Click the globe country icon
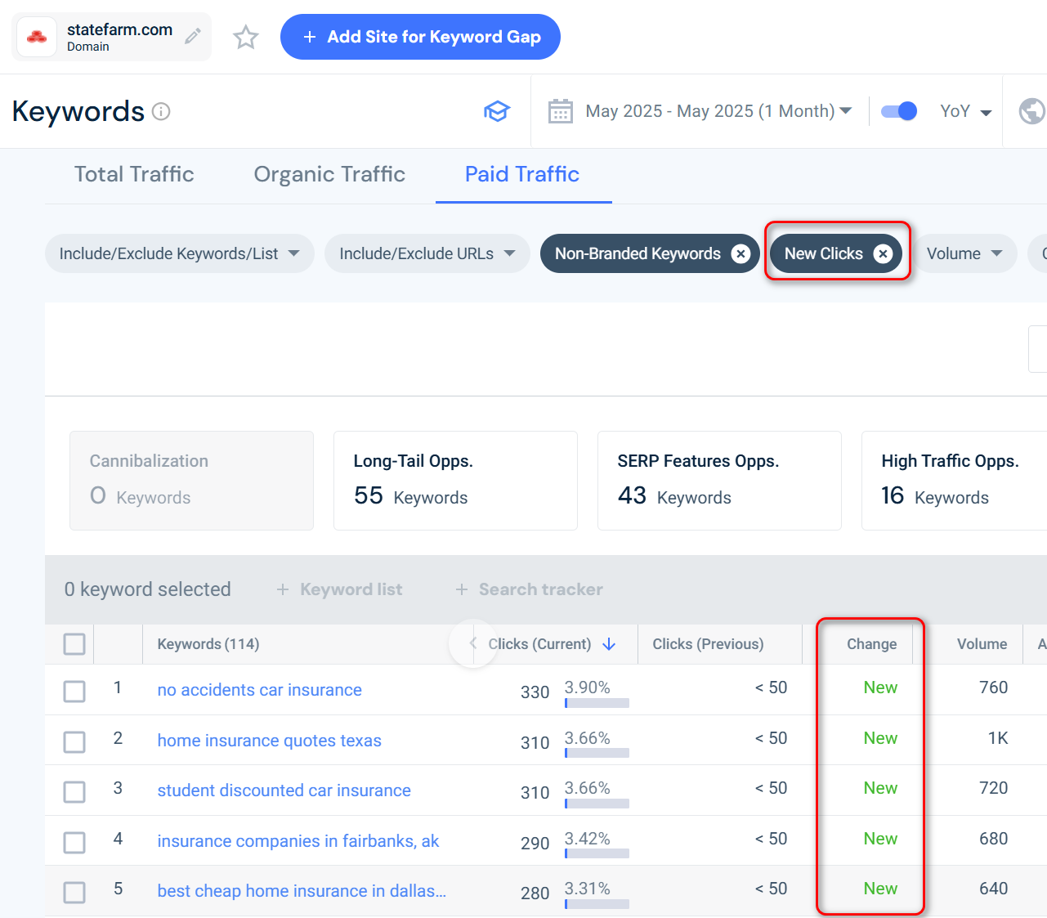The width and height of the screenshot is (1047, 918). click(1031, 111)
